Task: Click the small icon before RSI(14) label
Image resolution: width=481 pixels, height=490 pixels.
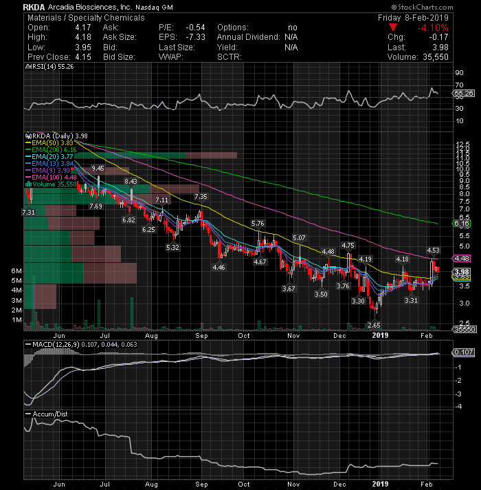Action: pyautogui.click(x=27, y=67)
